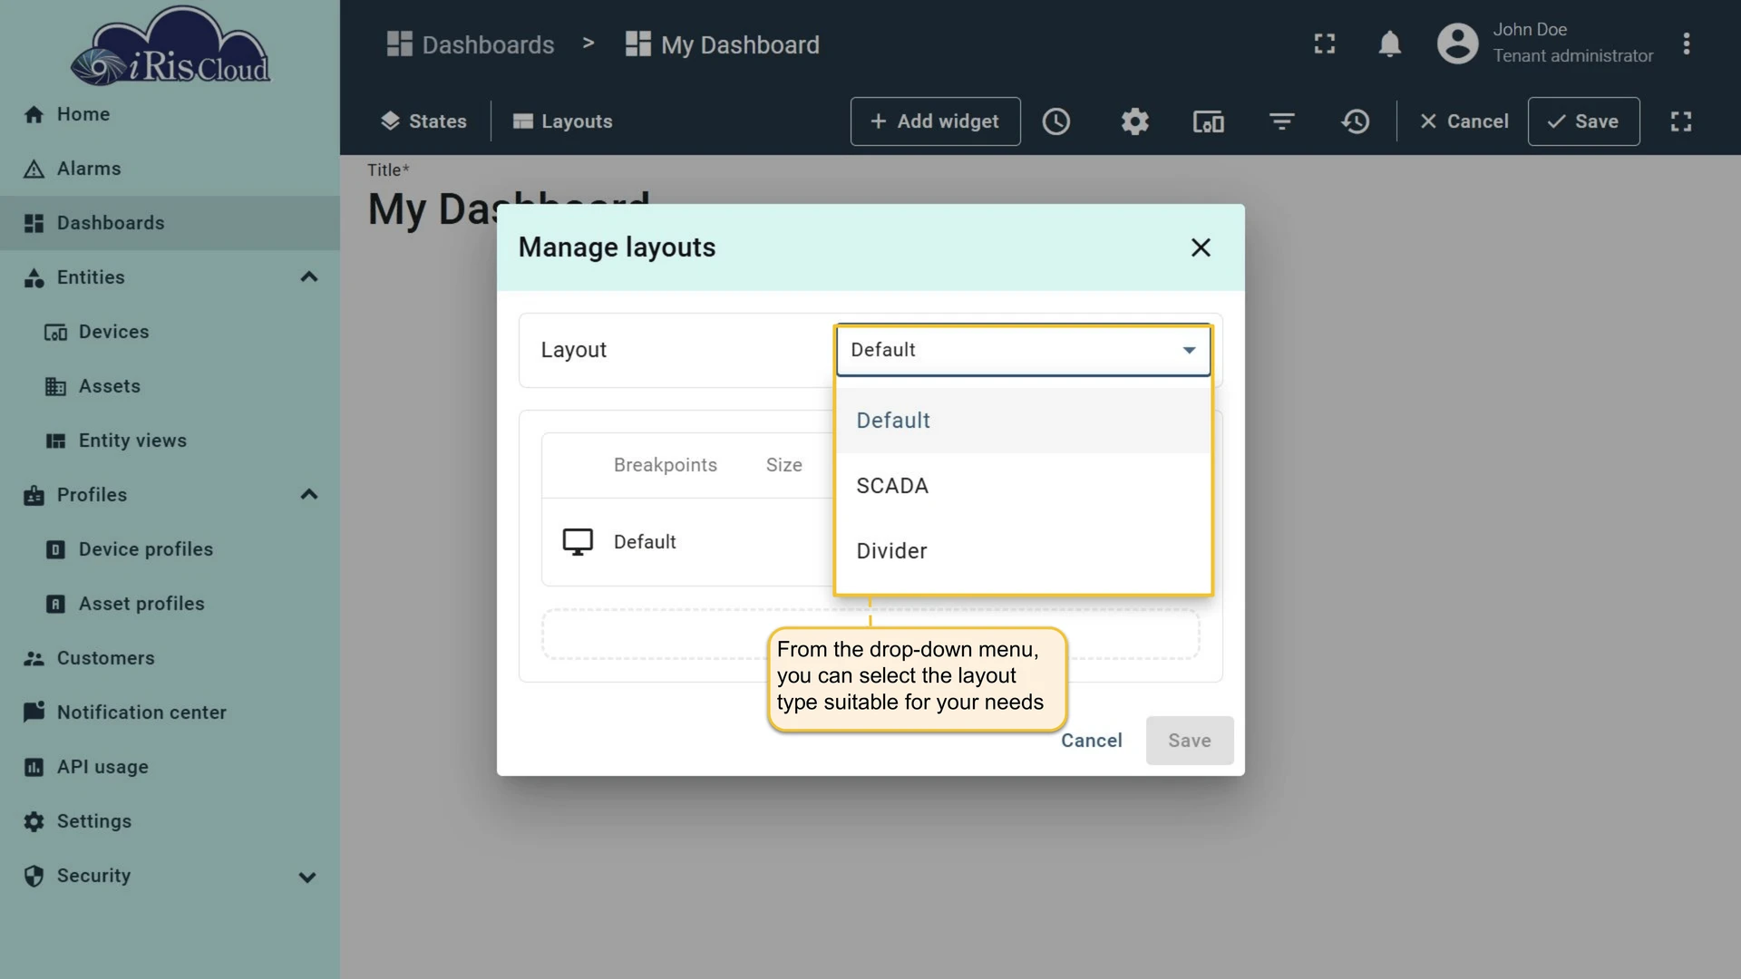1741x979 pixels.
Task: Click the My Dashboard breadcrumb
Action: click(x=723, y=44)
